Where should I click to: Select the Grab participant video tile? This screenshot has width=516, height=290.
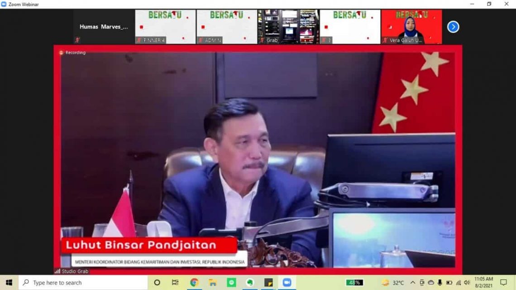coord(287,26)
